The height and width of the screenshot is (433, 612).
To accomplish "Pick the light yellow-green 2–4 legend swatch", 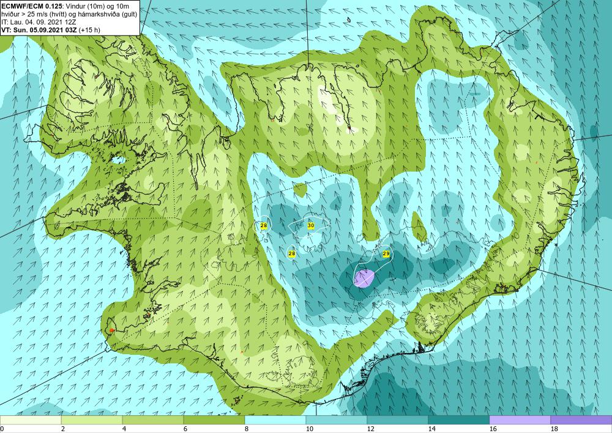I will [92, 420].
